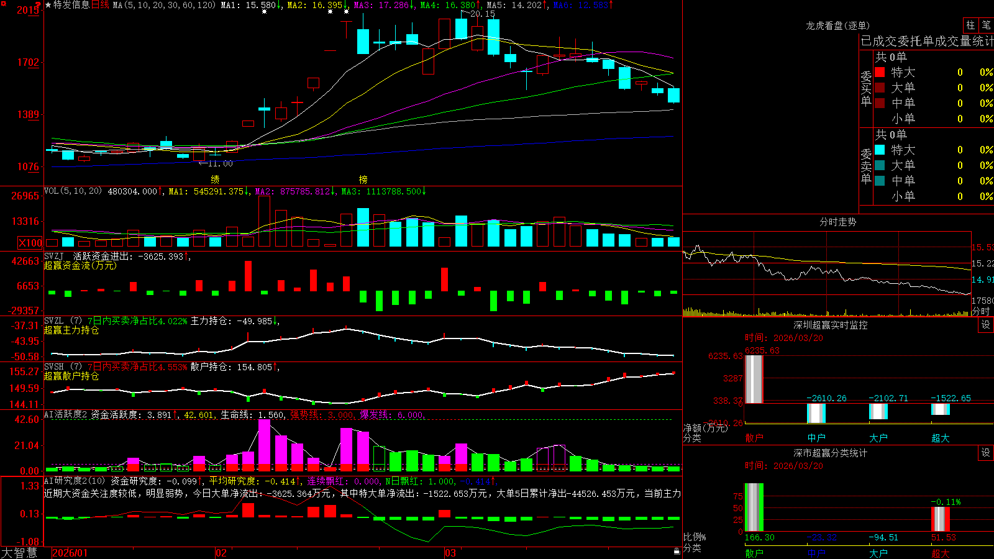This screenshot has width=994, height=559.
Task: Switch 龙虎看盘 to 柱 view
Action: click(x=970, y=25)
